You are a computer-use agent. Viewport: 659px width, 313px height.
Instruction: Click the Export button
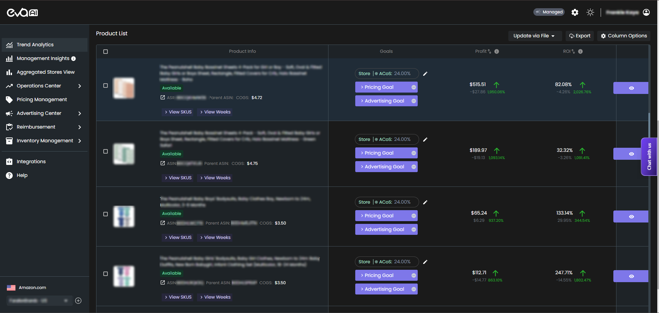coord(580,36)
